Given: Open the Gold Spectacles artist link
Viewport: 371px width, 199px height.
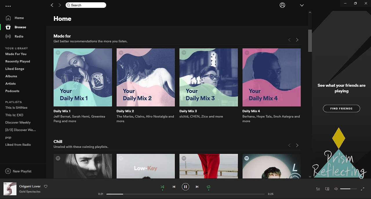Looking at the screenshot, I should click(30, 192).
